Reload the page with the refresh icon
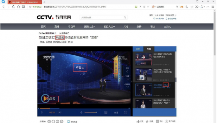The image size is (217, 123). click(13, 7)
